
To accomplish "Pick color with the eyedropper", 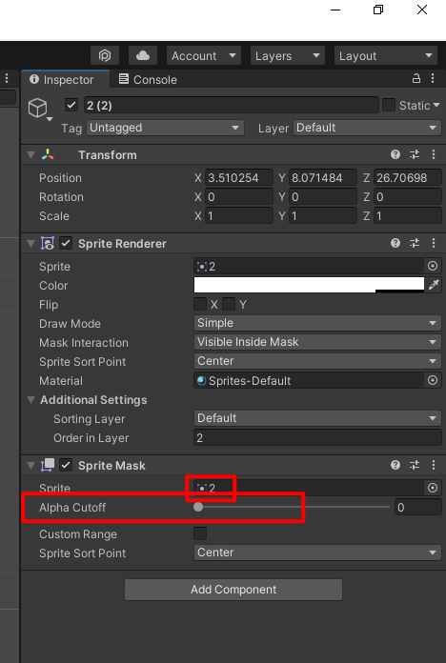I will (434, 285).
